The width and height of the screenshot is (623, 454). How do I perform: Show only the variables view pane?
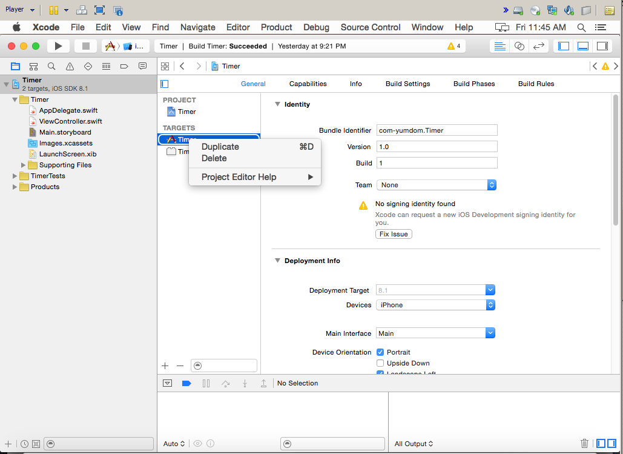click(601, 443)
